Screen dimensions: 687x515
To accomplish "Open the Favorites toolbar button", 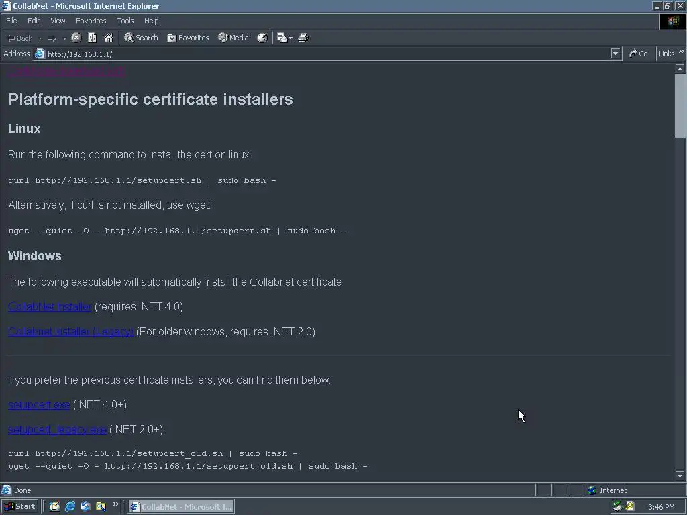I will tap(188, 38).
